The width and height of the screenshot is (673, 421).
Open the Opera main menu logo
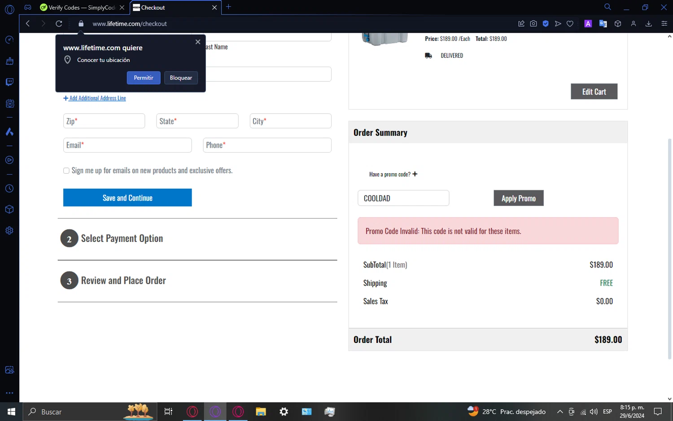tap(9, 9)
